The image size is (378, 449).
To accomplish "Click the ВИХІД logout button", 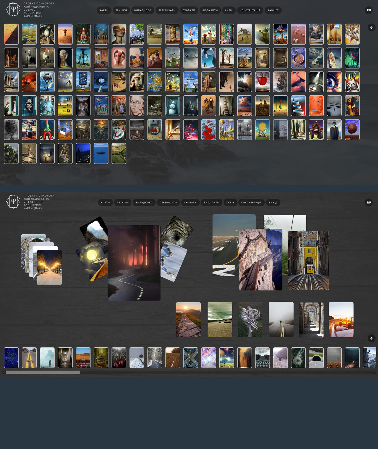I will pyautogui.click(x=273, y=203).
